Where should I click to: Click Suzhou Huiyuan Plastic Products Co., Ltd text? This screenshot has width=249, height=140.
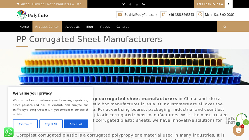pyautogui.click(x=51, y=4)
